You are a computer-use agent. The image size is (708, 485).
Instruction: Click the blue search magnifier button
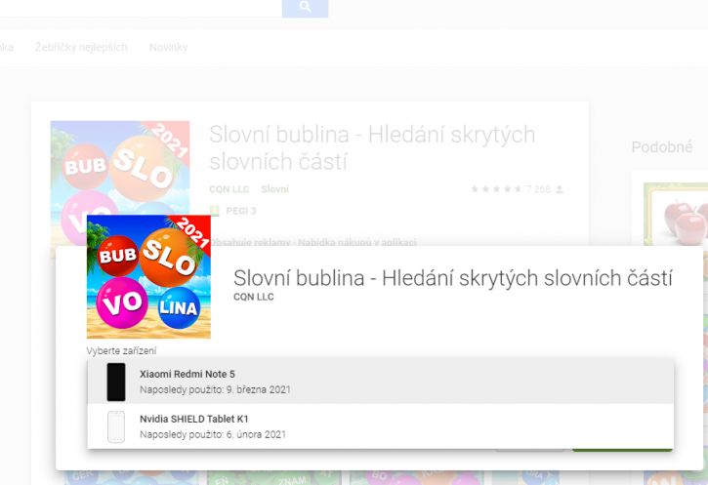(305, 8)
